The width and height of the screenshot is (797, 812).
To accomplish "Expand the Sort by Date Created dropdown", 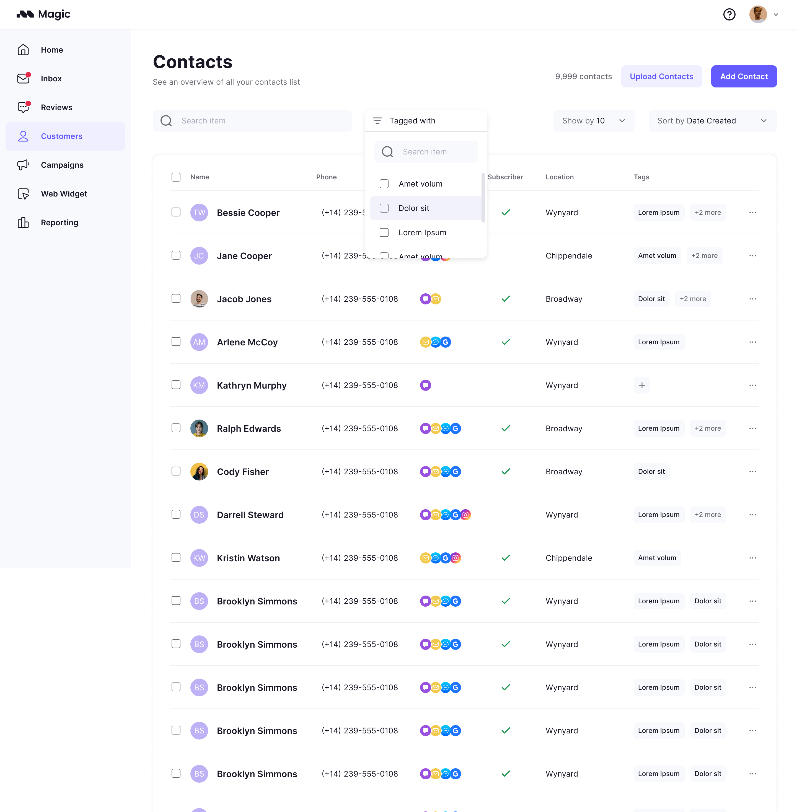I will click(x=712, y=121).
